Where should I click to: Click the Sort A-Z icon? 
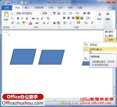[x=86, y=23]
